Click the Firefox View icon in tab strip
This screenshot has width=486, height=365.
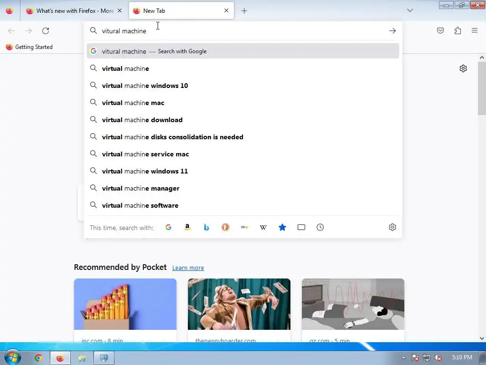9,11
